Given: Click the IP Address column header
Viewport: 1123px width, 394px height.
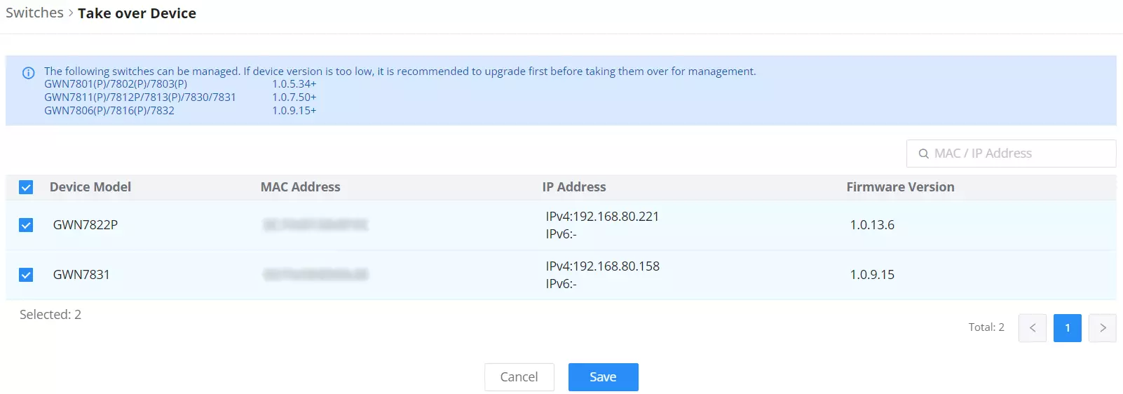Looking at the screenshot, I should [x=573, y=187].
